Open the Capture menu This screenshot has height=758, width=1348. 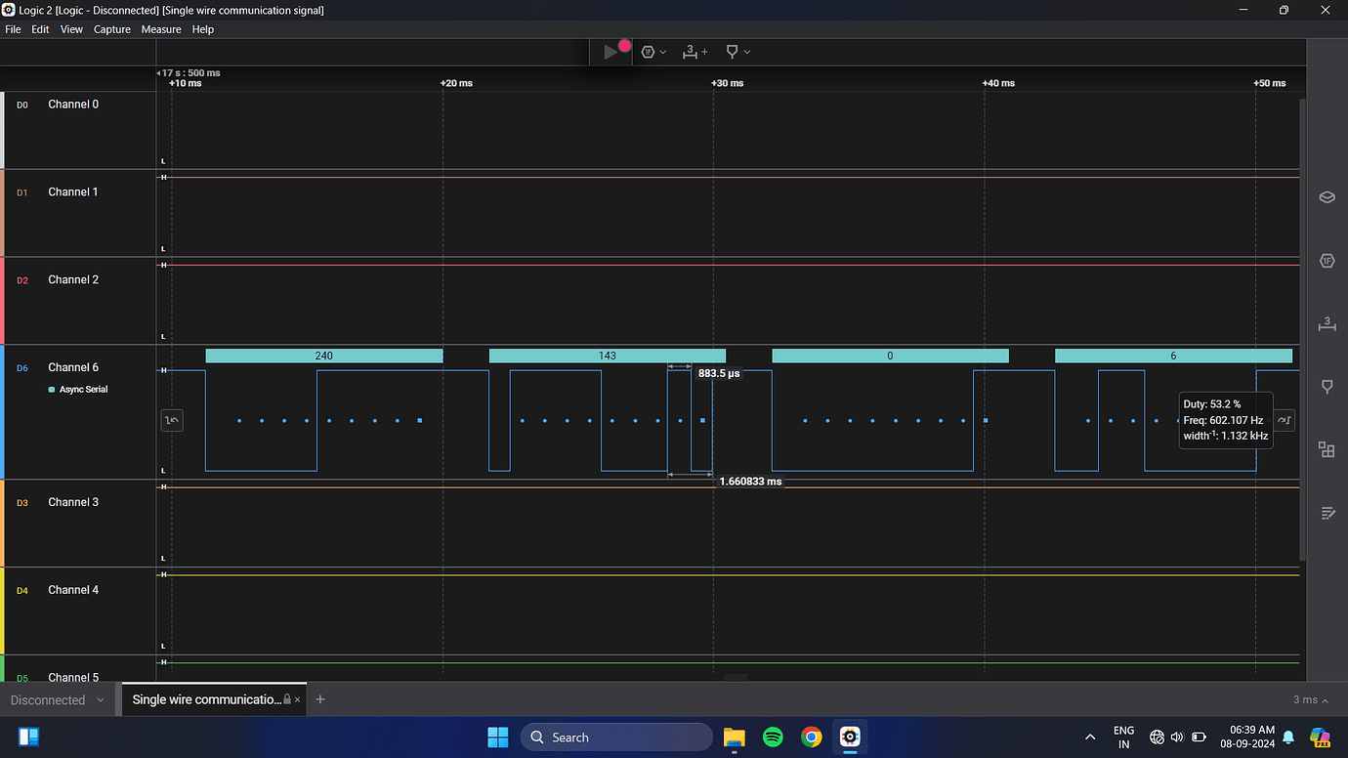click(x=111, y=29)
